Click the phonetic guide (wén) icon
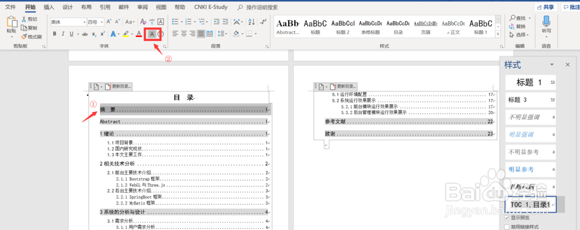The image size is (580, 230). point(152,22)
